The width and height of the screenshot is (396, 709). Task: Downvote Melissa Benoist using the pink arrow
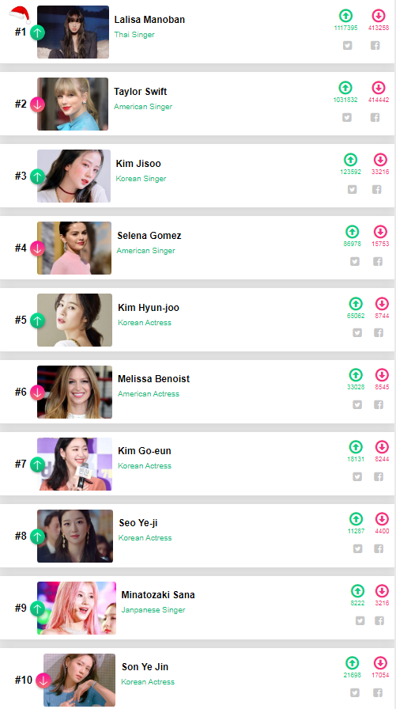[382, 375]
